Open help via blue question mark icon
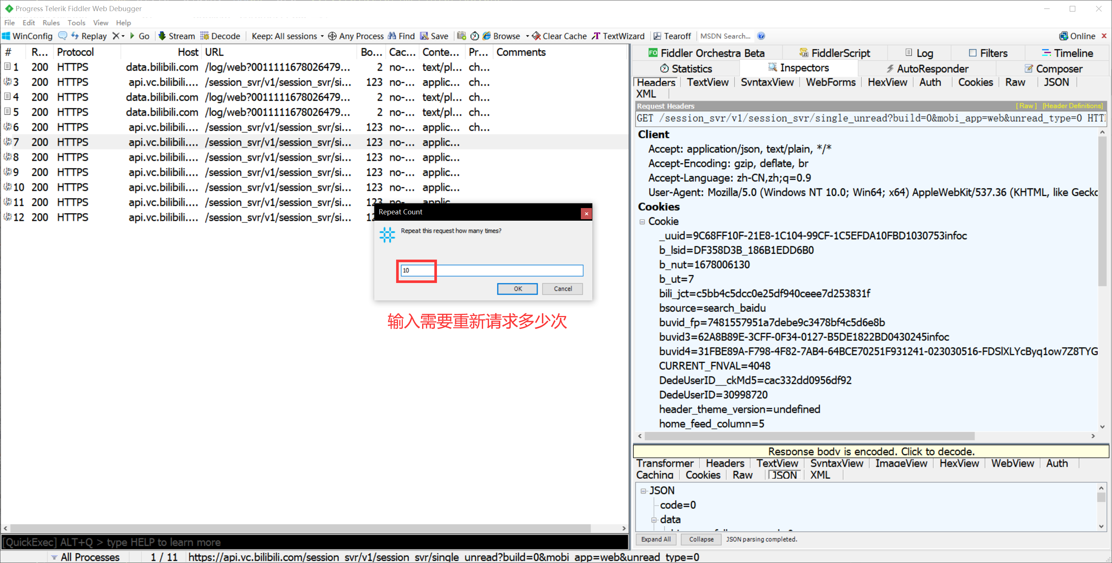Image resolution: width=1112 pixels, height=563 pixels. coord(761,36)
